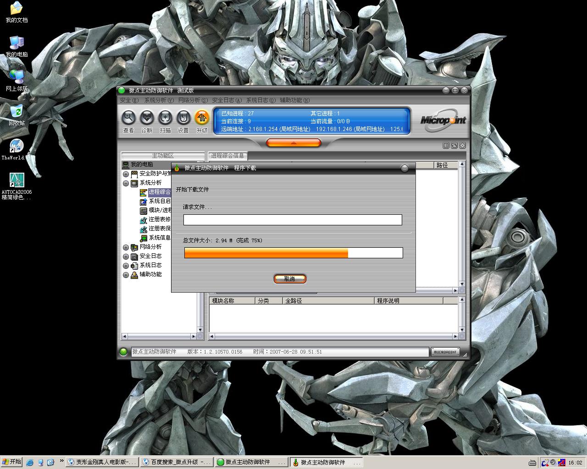Open the 诊断 heartbeat toolbar icon
Viewport: 587px width, 469px height.
click(147, 118)
